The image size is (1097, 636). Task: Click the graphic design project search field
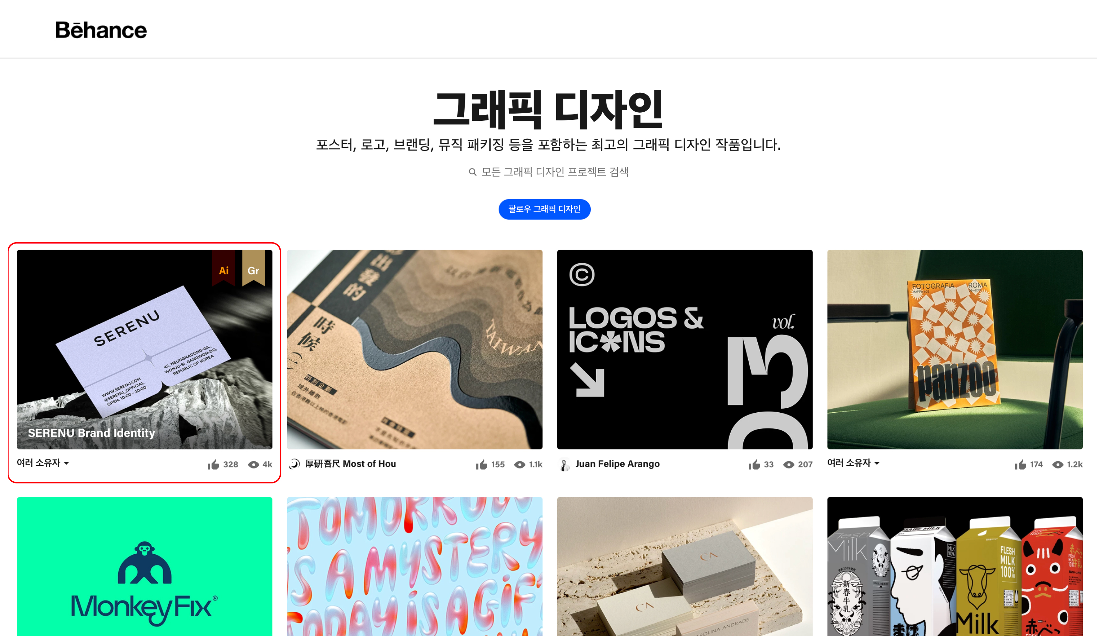548,172
